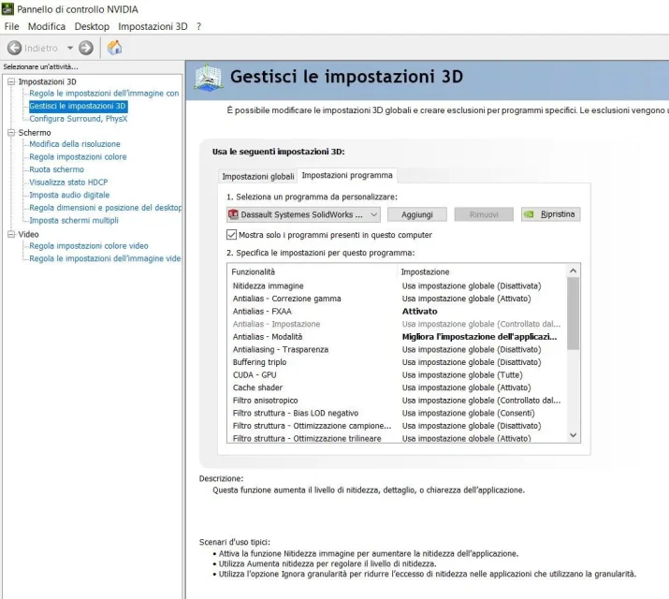Select 'Filtro struttura - Ottimizzazione trilineare' row
Viewport: 669px width, 599px height.
tap(397, 438)
